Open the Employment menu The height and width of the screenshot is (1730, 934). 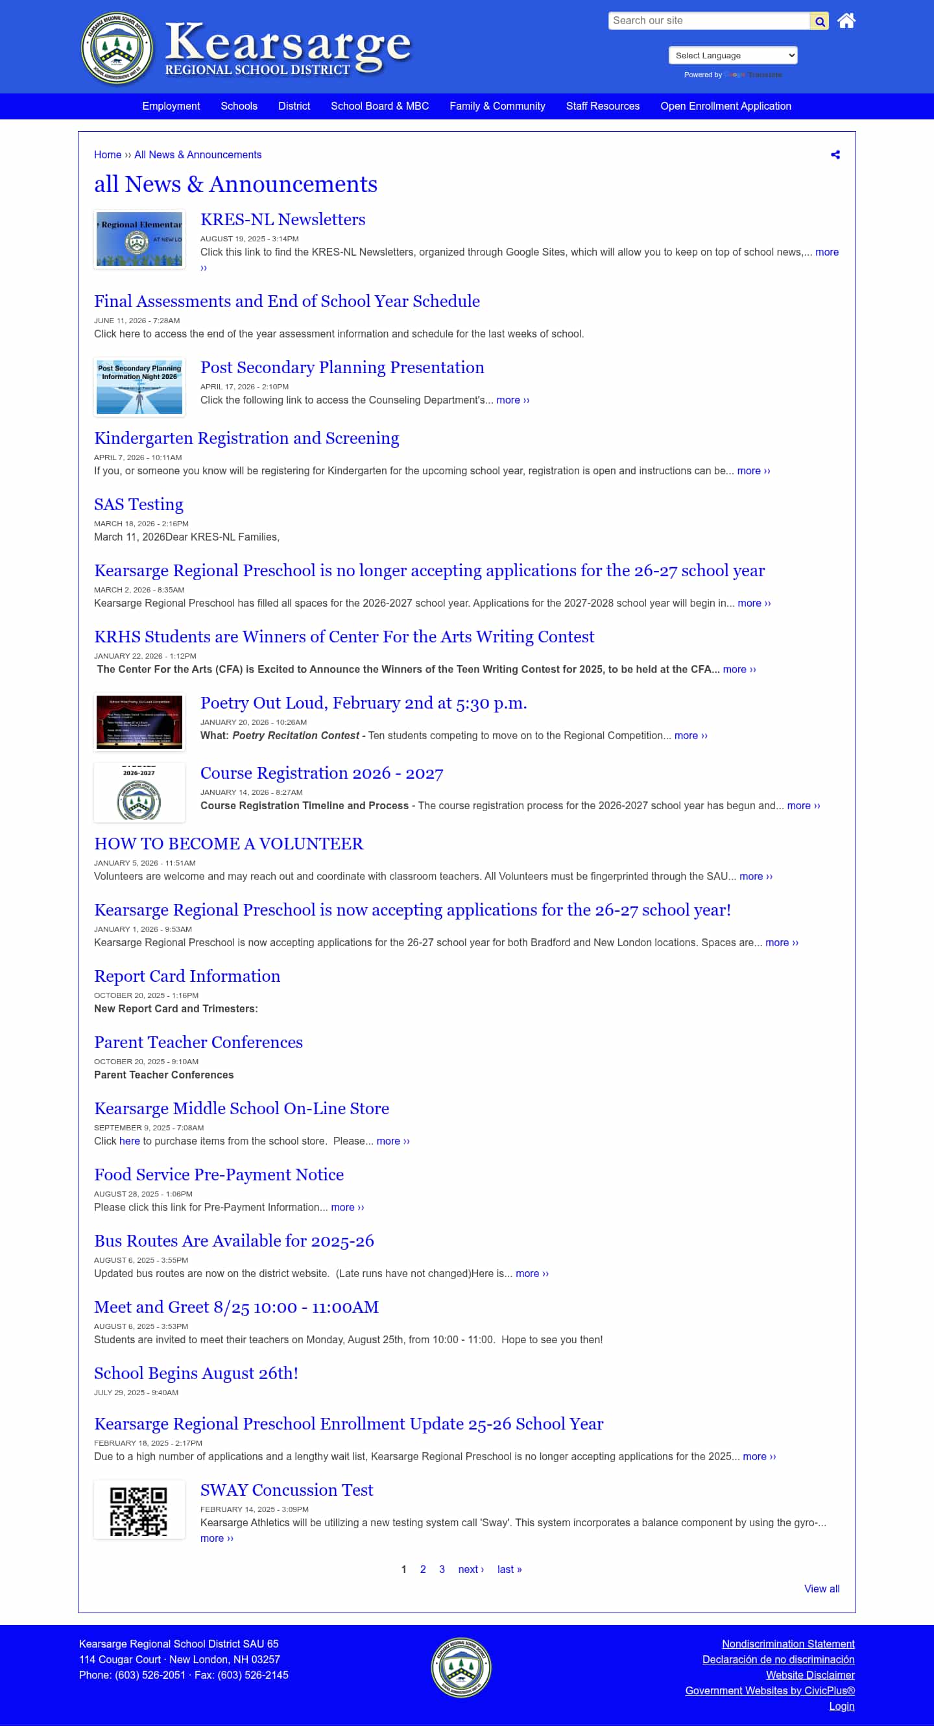171,106
